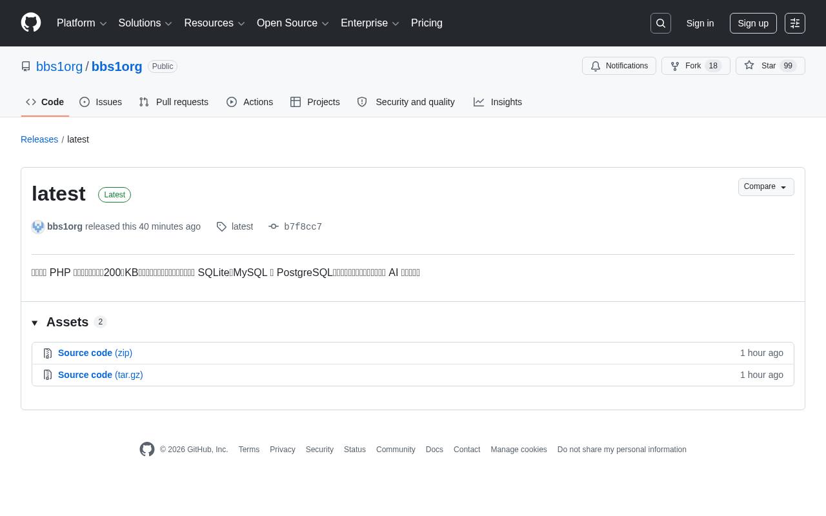This screenshot has height=516, width=826.
Task: Open the bbs1org repository name link
Action: tap(117, 66)
